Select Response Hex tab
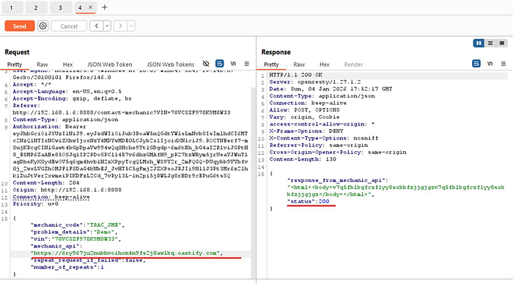The image size is (513, 284). (324, 65)
